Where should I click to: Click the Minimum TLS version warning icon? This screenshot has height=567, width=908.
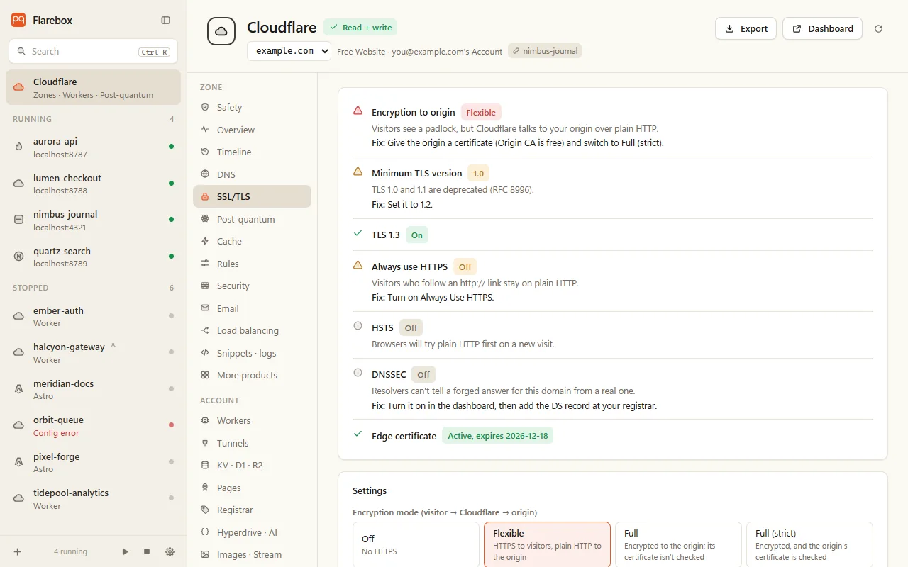tap(358, 172)
